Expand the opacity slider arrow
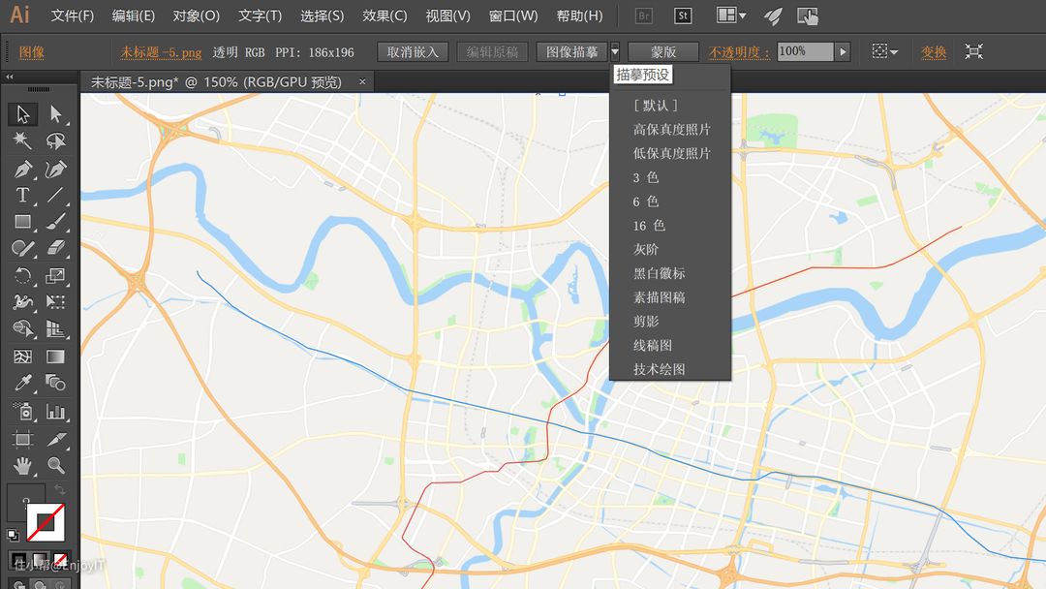1046x589 pixels. pyautogui.click(x=843, y=52)
